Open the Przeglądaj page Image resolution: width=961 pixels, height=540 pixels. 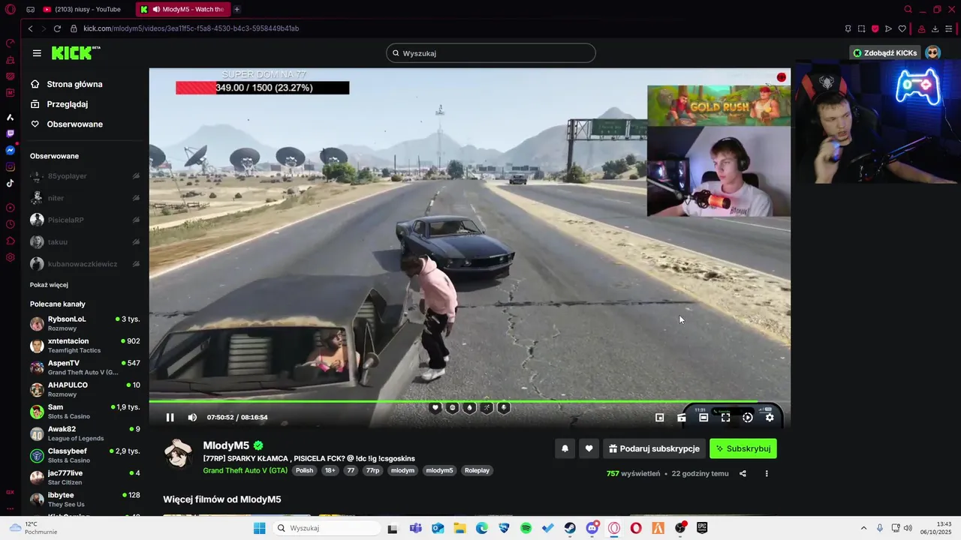67,104
